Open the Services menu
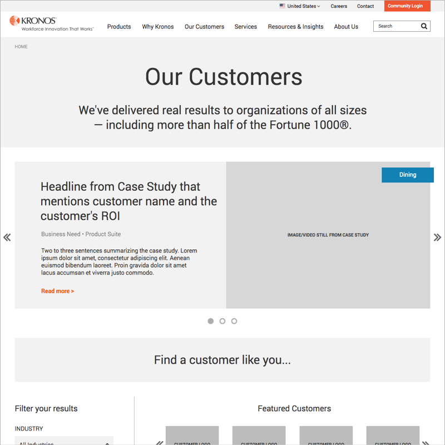Screen dimensions: 445x445 pyautogui.click(x=245, y=27)
